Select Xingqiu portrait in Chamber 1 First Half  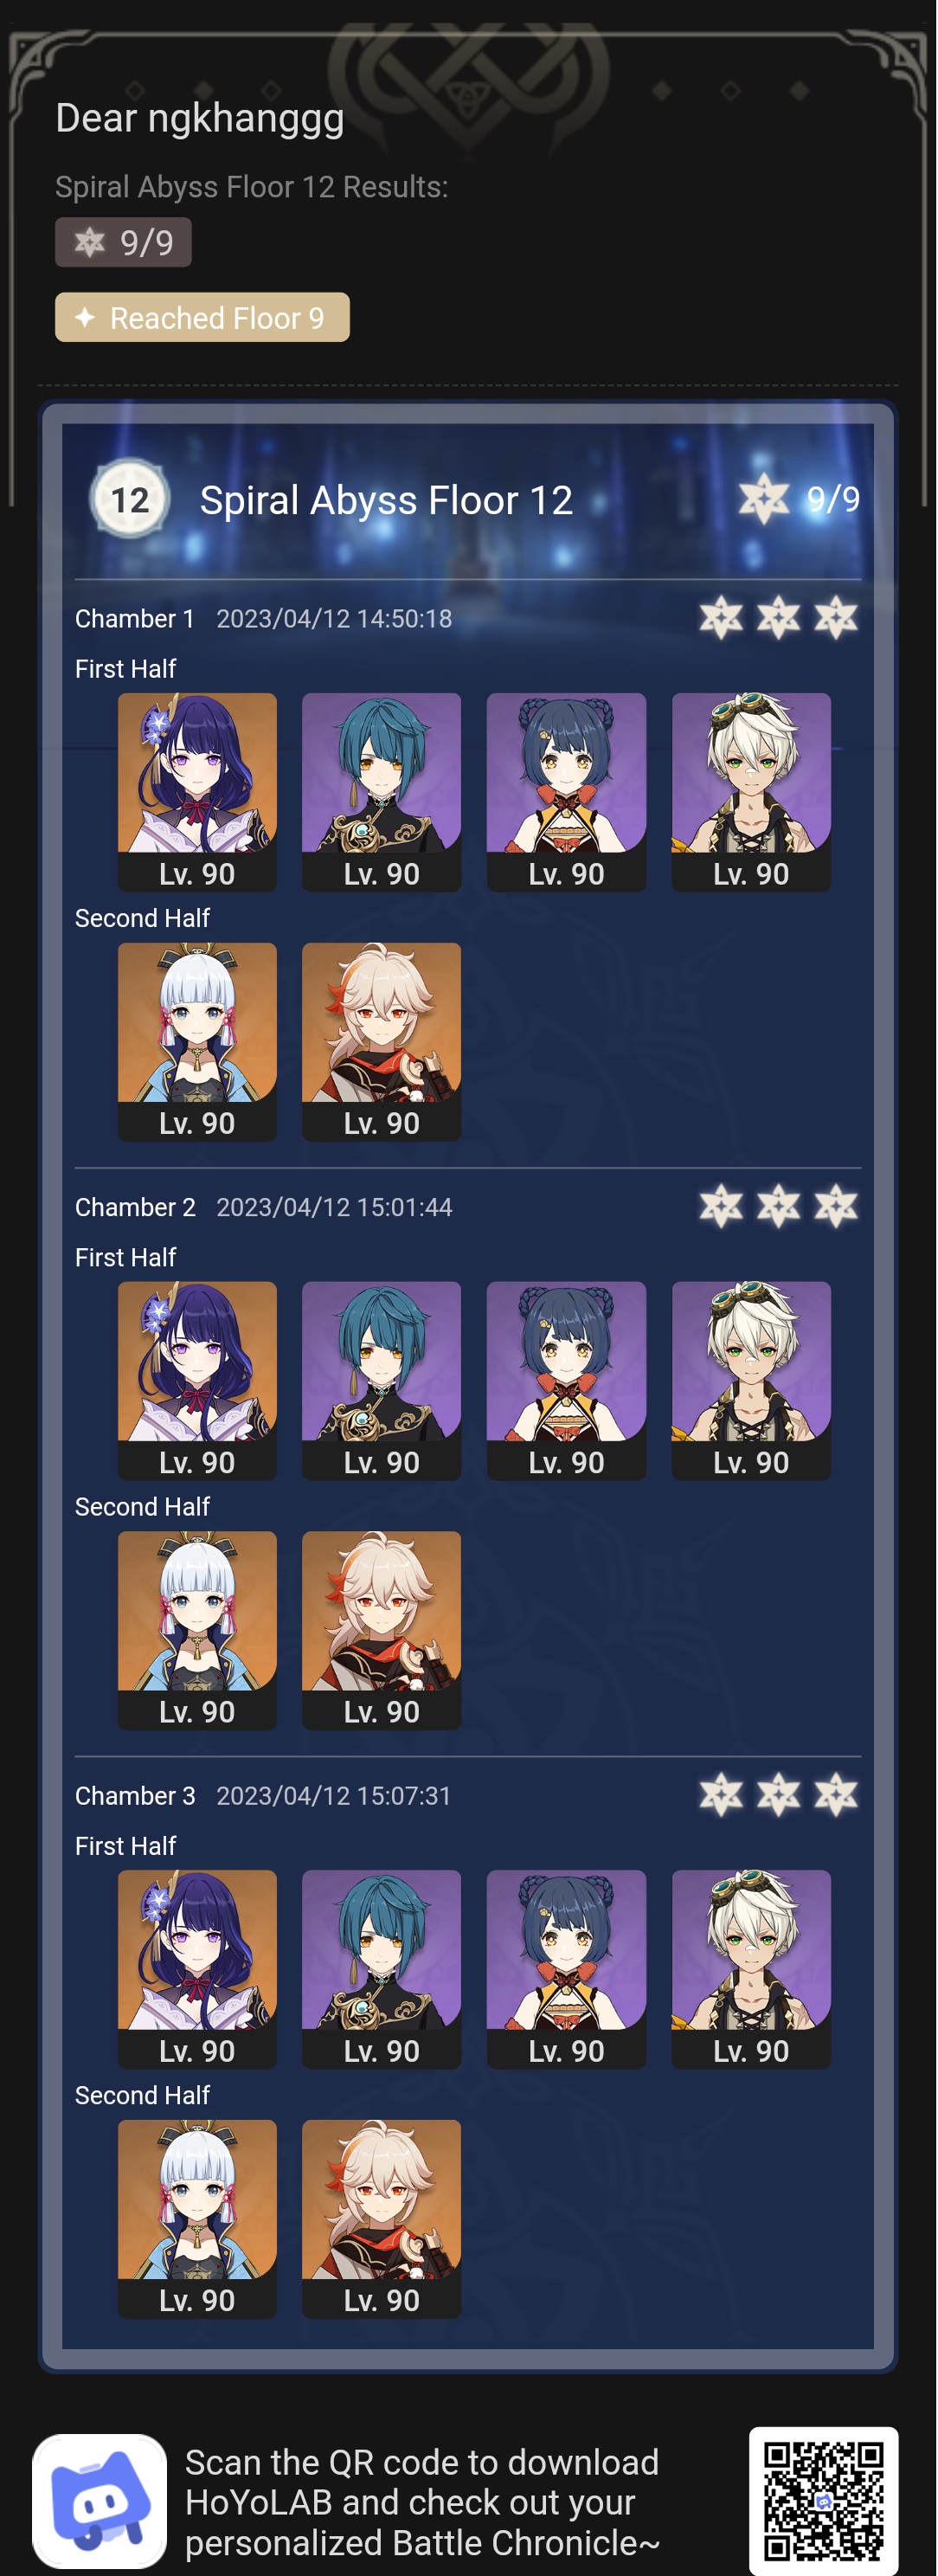point(381,792)
